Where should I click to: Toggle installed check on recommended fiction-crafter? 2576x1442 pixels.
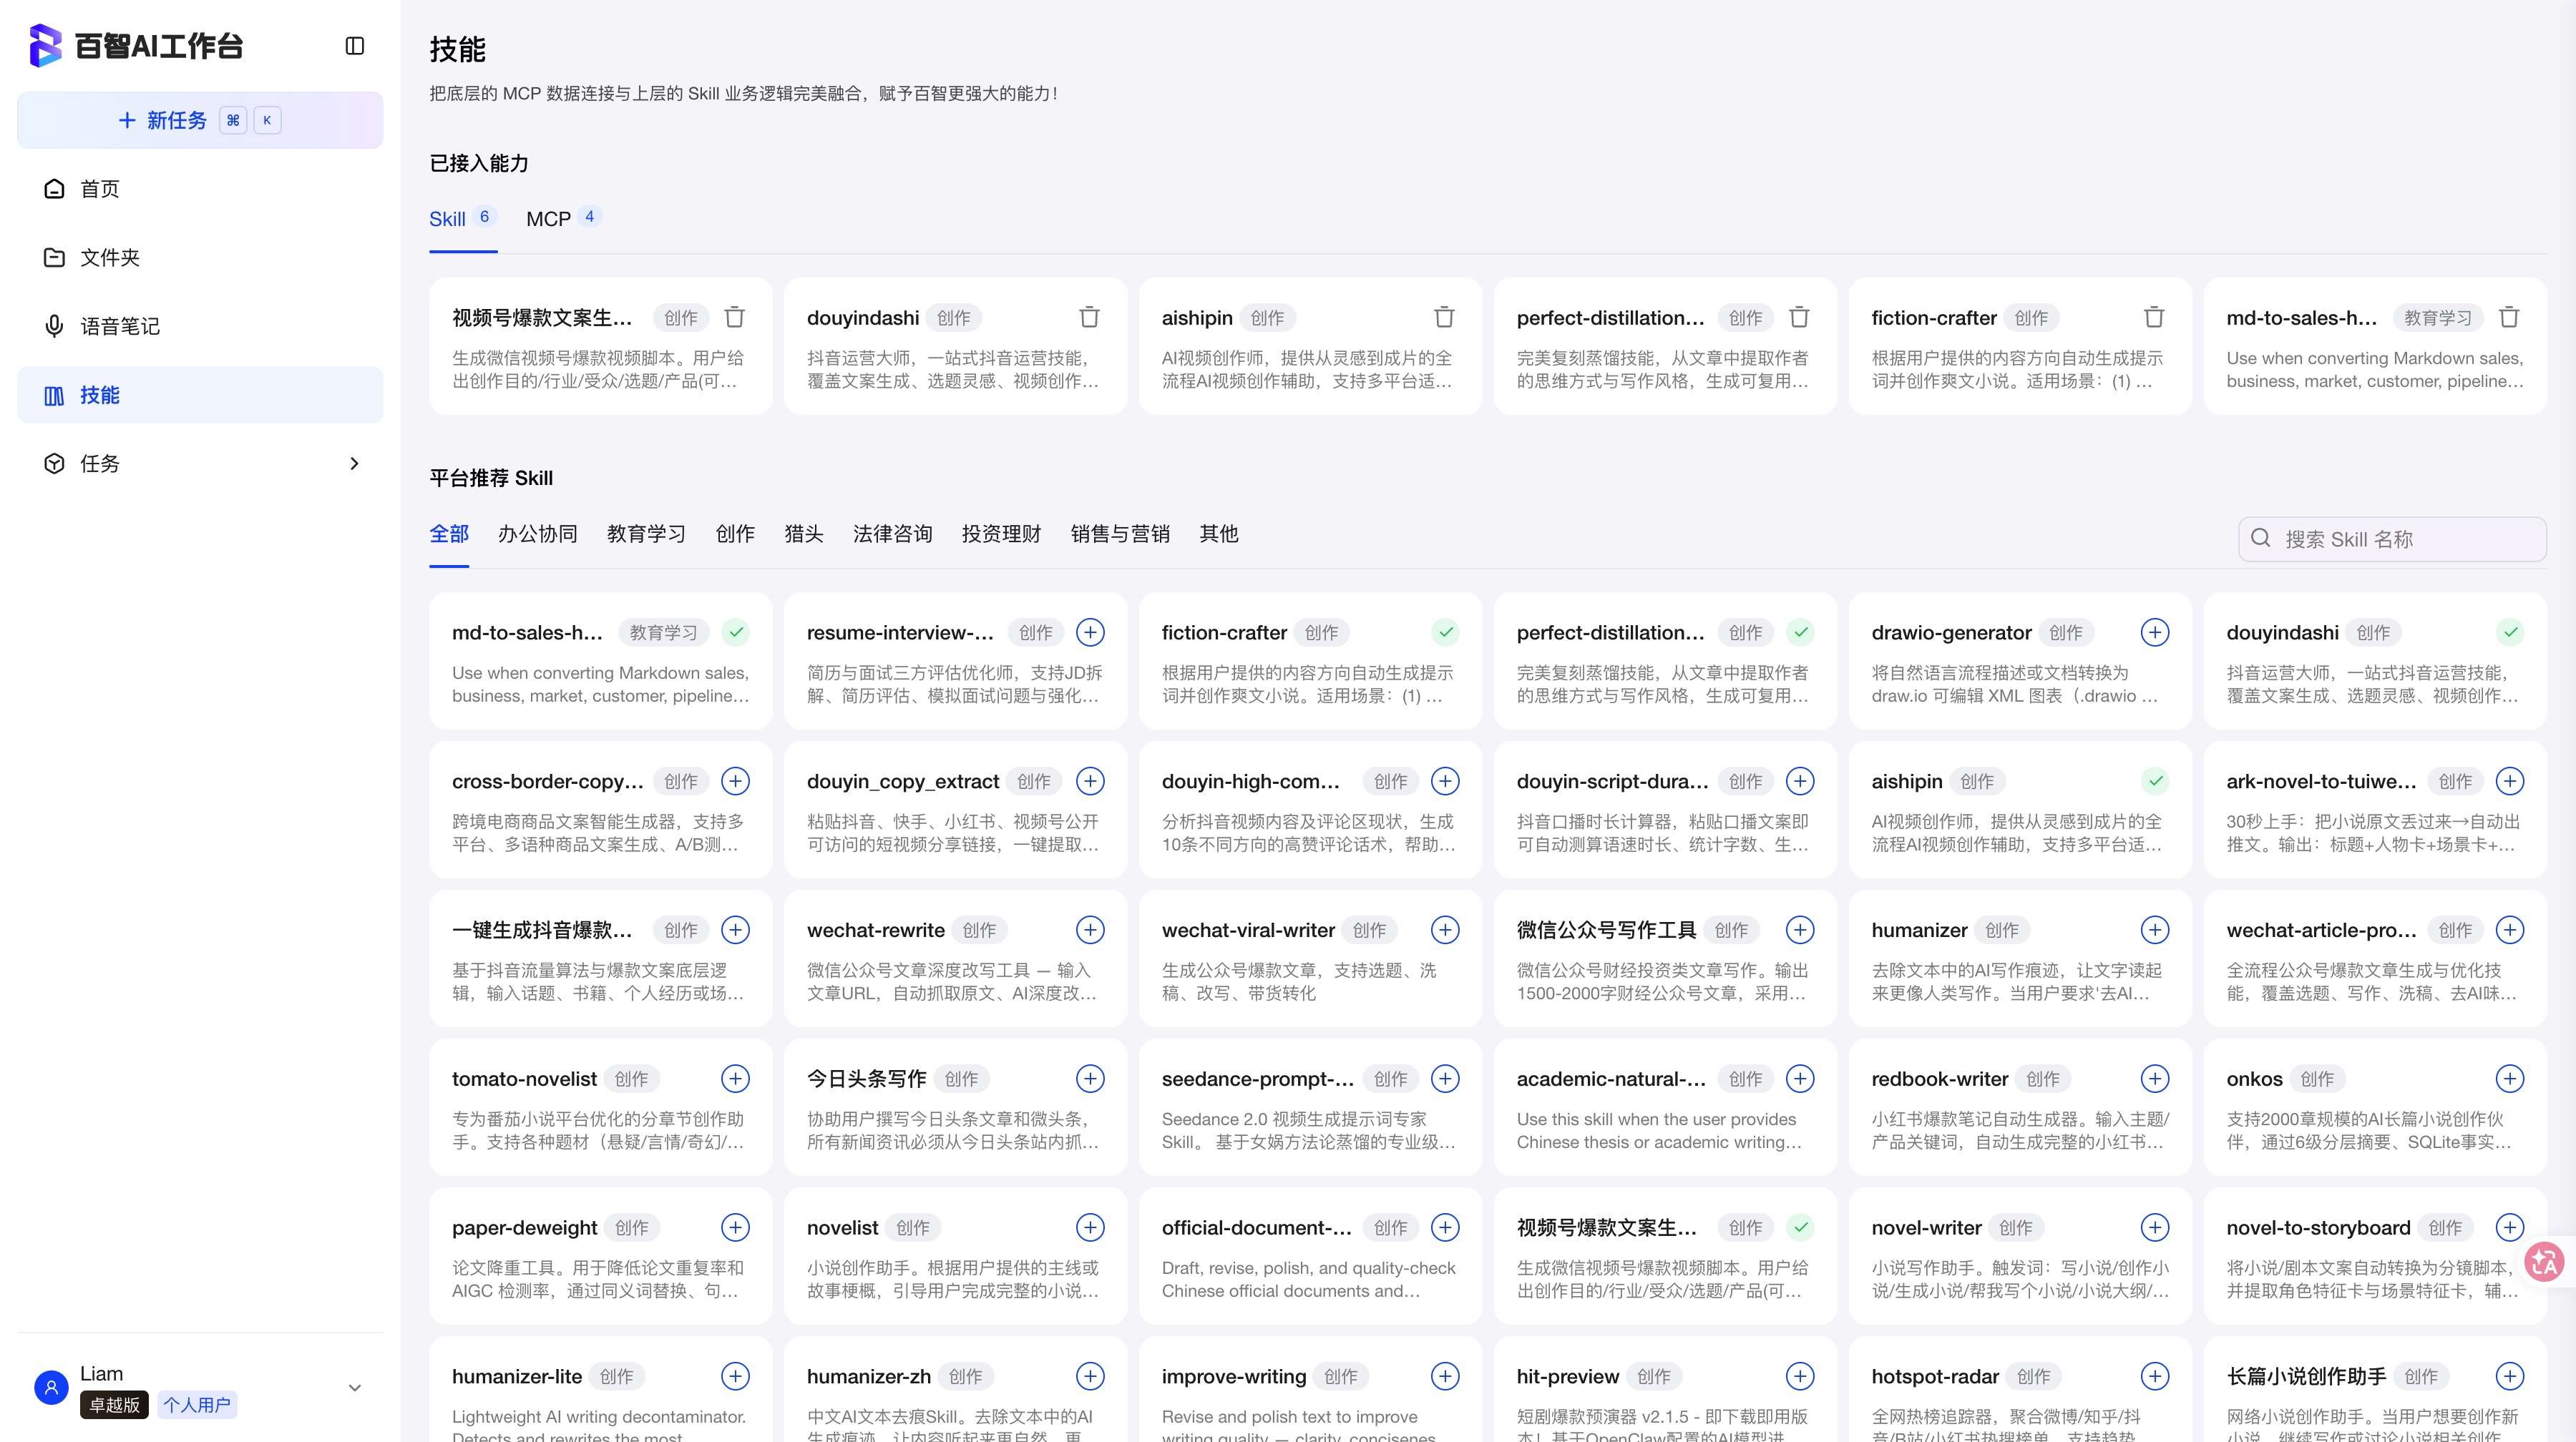1445,632
